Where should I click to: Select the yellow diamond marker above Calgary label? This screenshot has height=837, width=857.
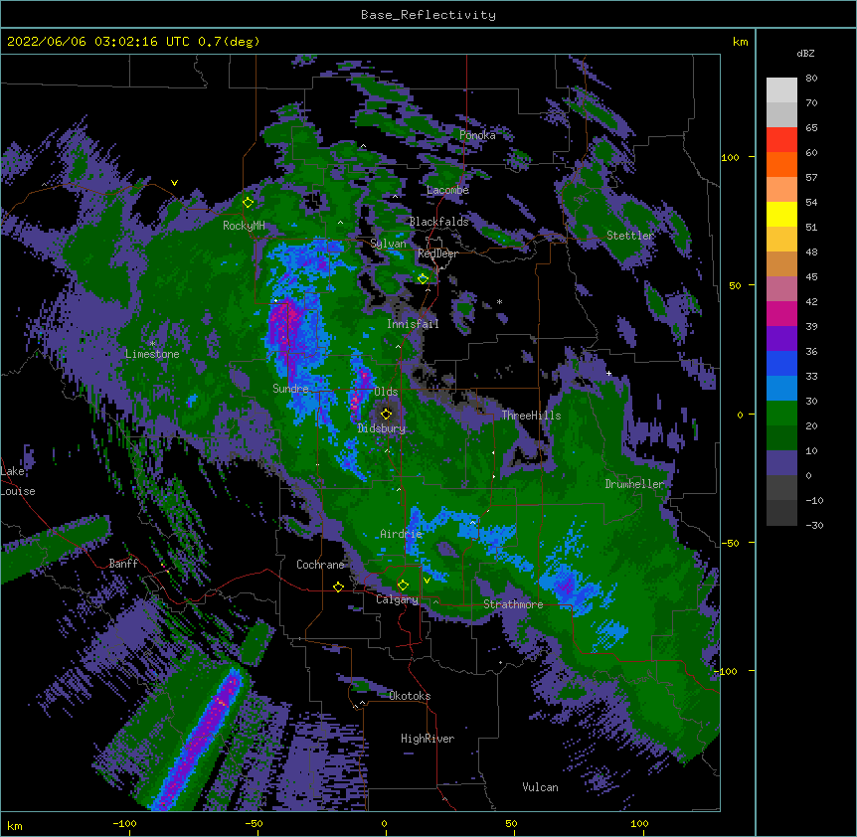pyautogui.click(x=403, y=586)
